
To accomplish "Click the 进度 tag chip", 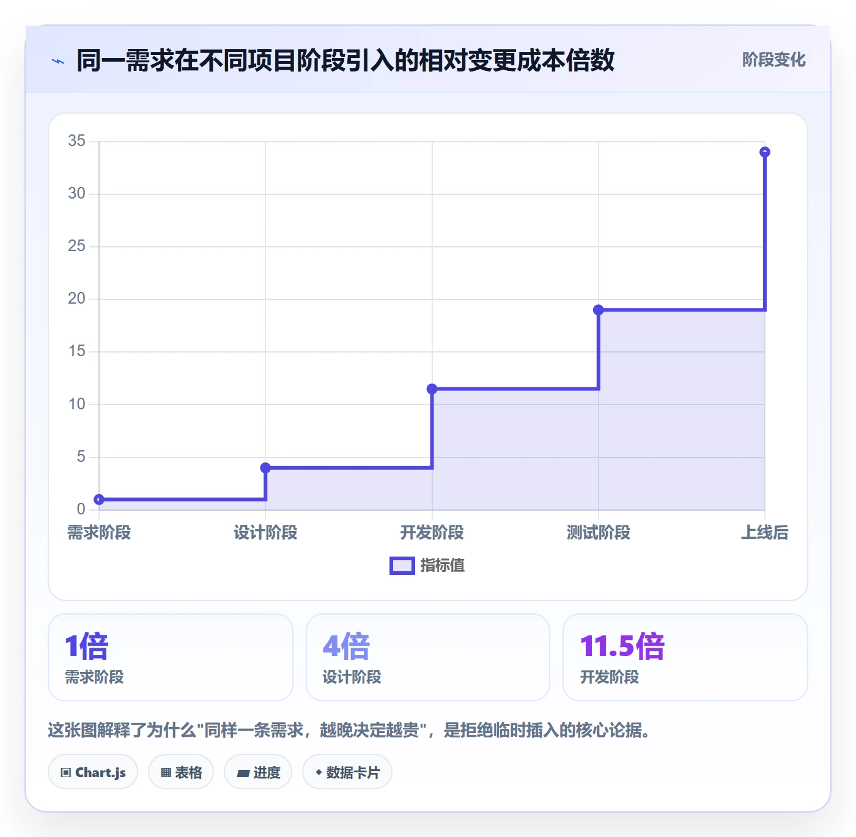I will click(258, 772).
